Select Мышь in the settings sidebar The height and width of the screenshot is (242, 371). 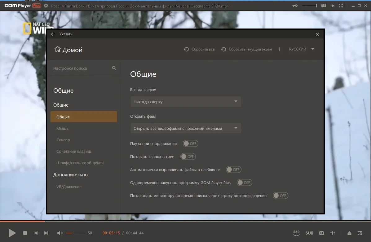point(63,129)
